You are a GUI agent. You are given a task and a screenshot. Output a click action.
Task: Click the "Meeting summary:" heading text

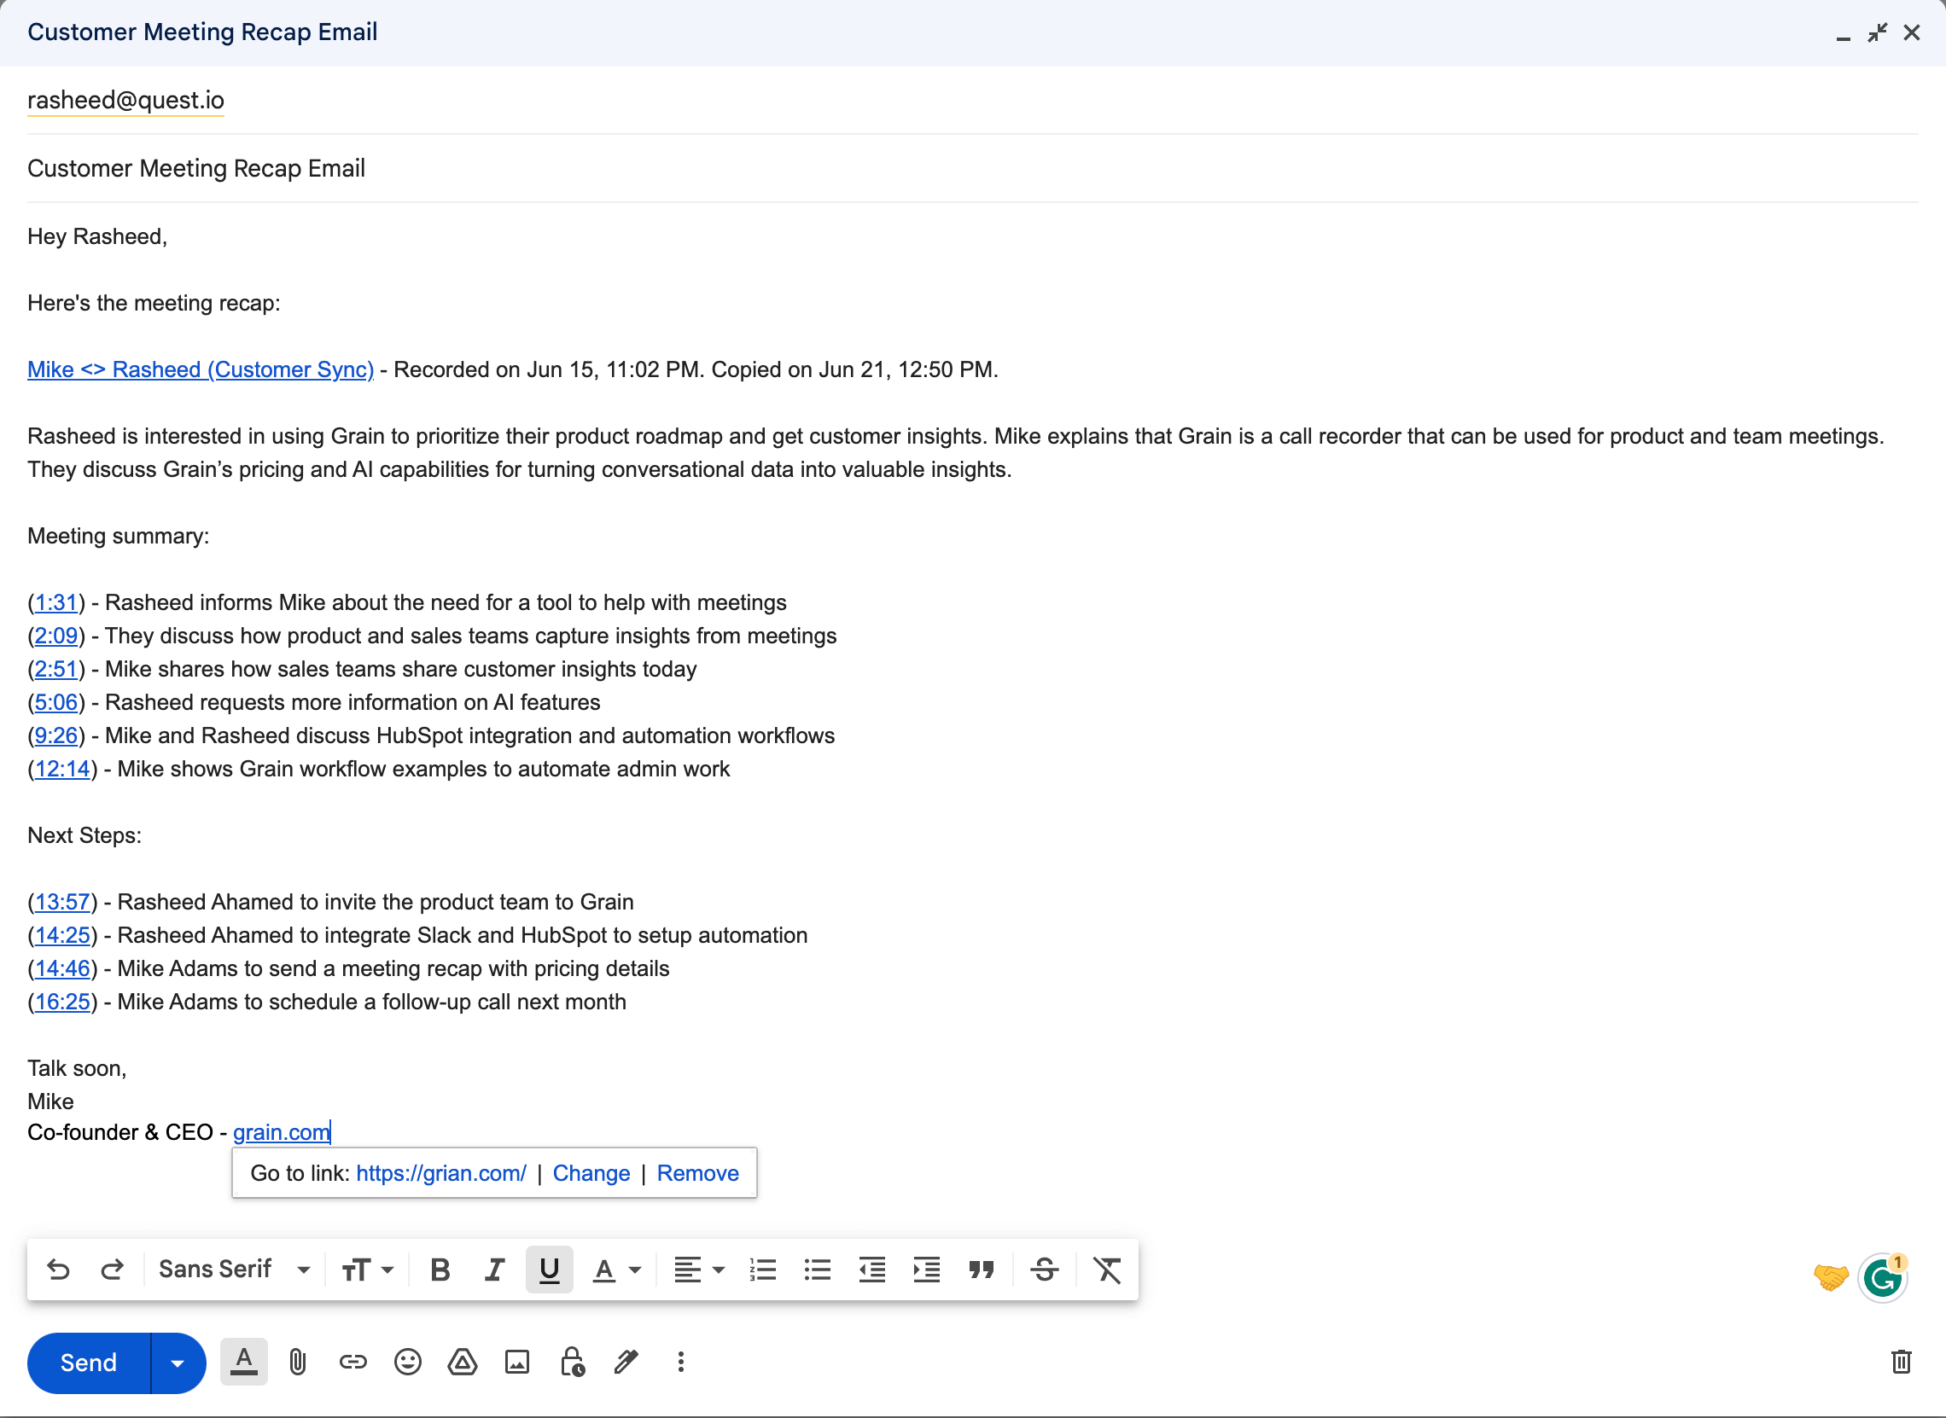tap(119, 537)
